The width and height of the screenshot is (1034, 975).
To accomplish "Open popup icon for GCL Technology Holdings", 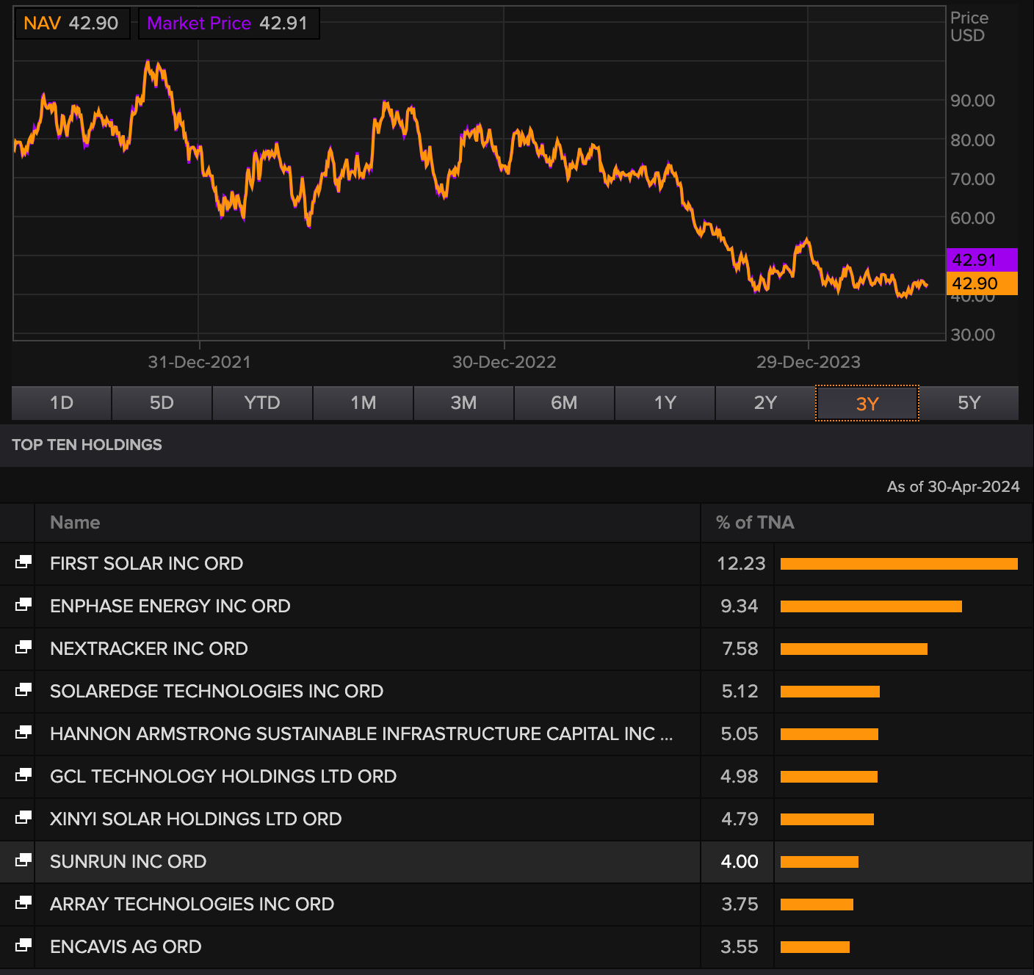I will [23, 775].
